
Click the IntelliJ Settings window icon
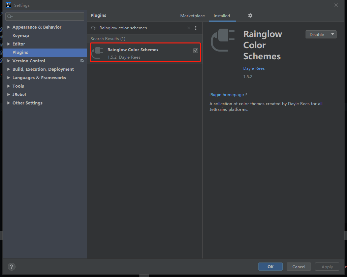point(8,5)
